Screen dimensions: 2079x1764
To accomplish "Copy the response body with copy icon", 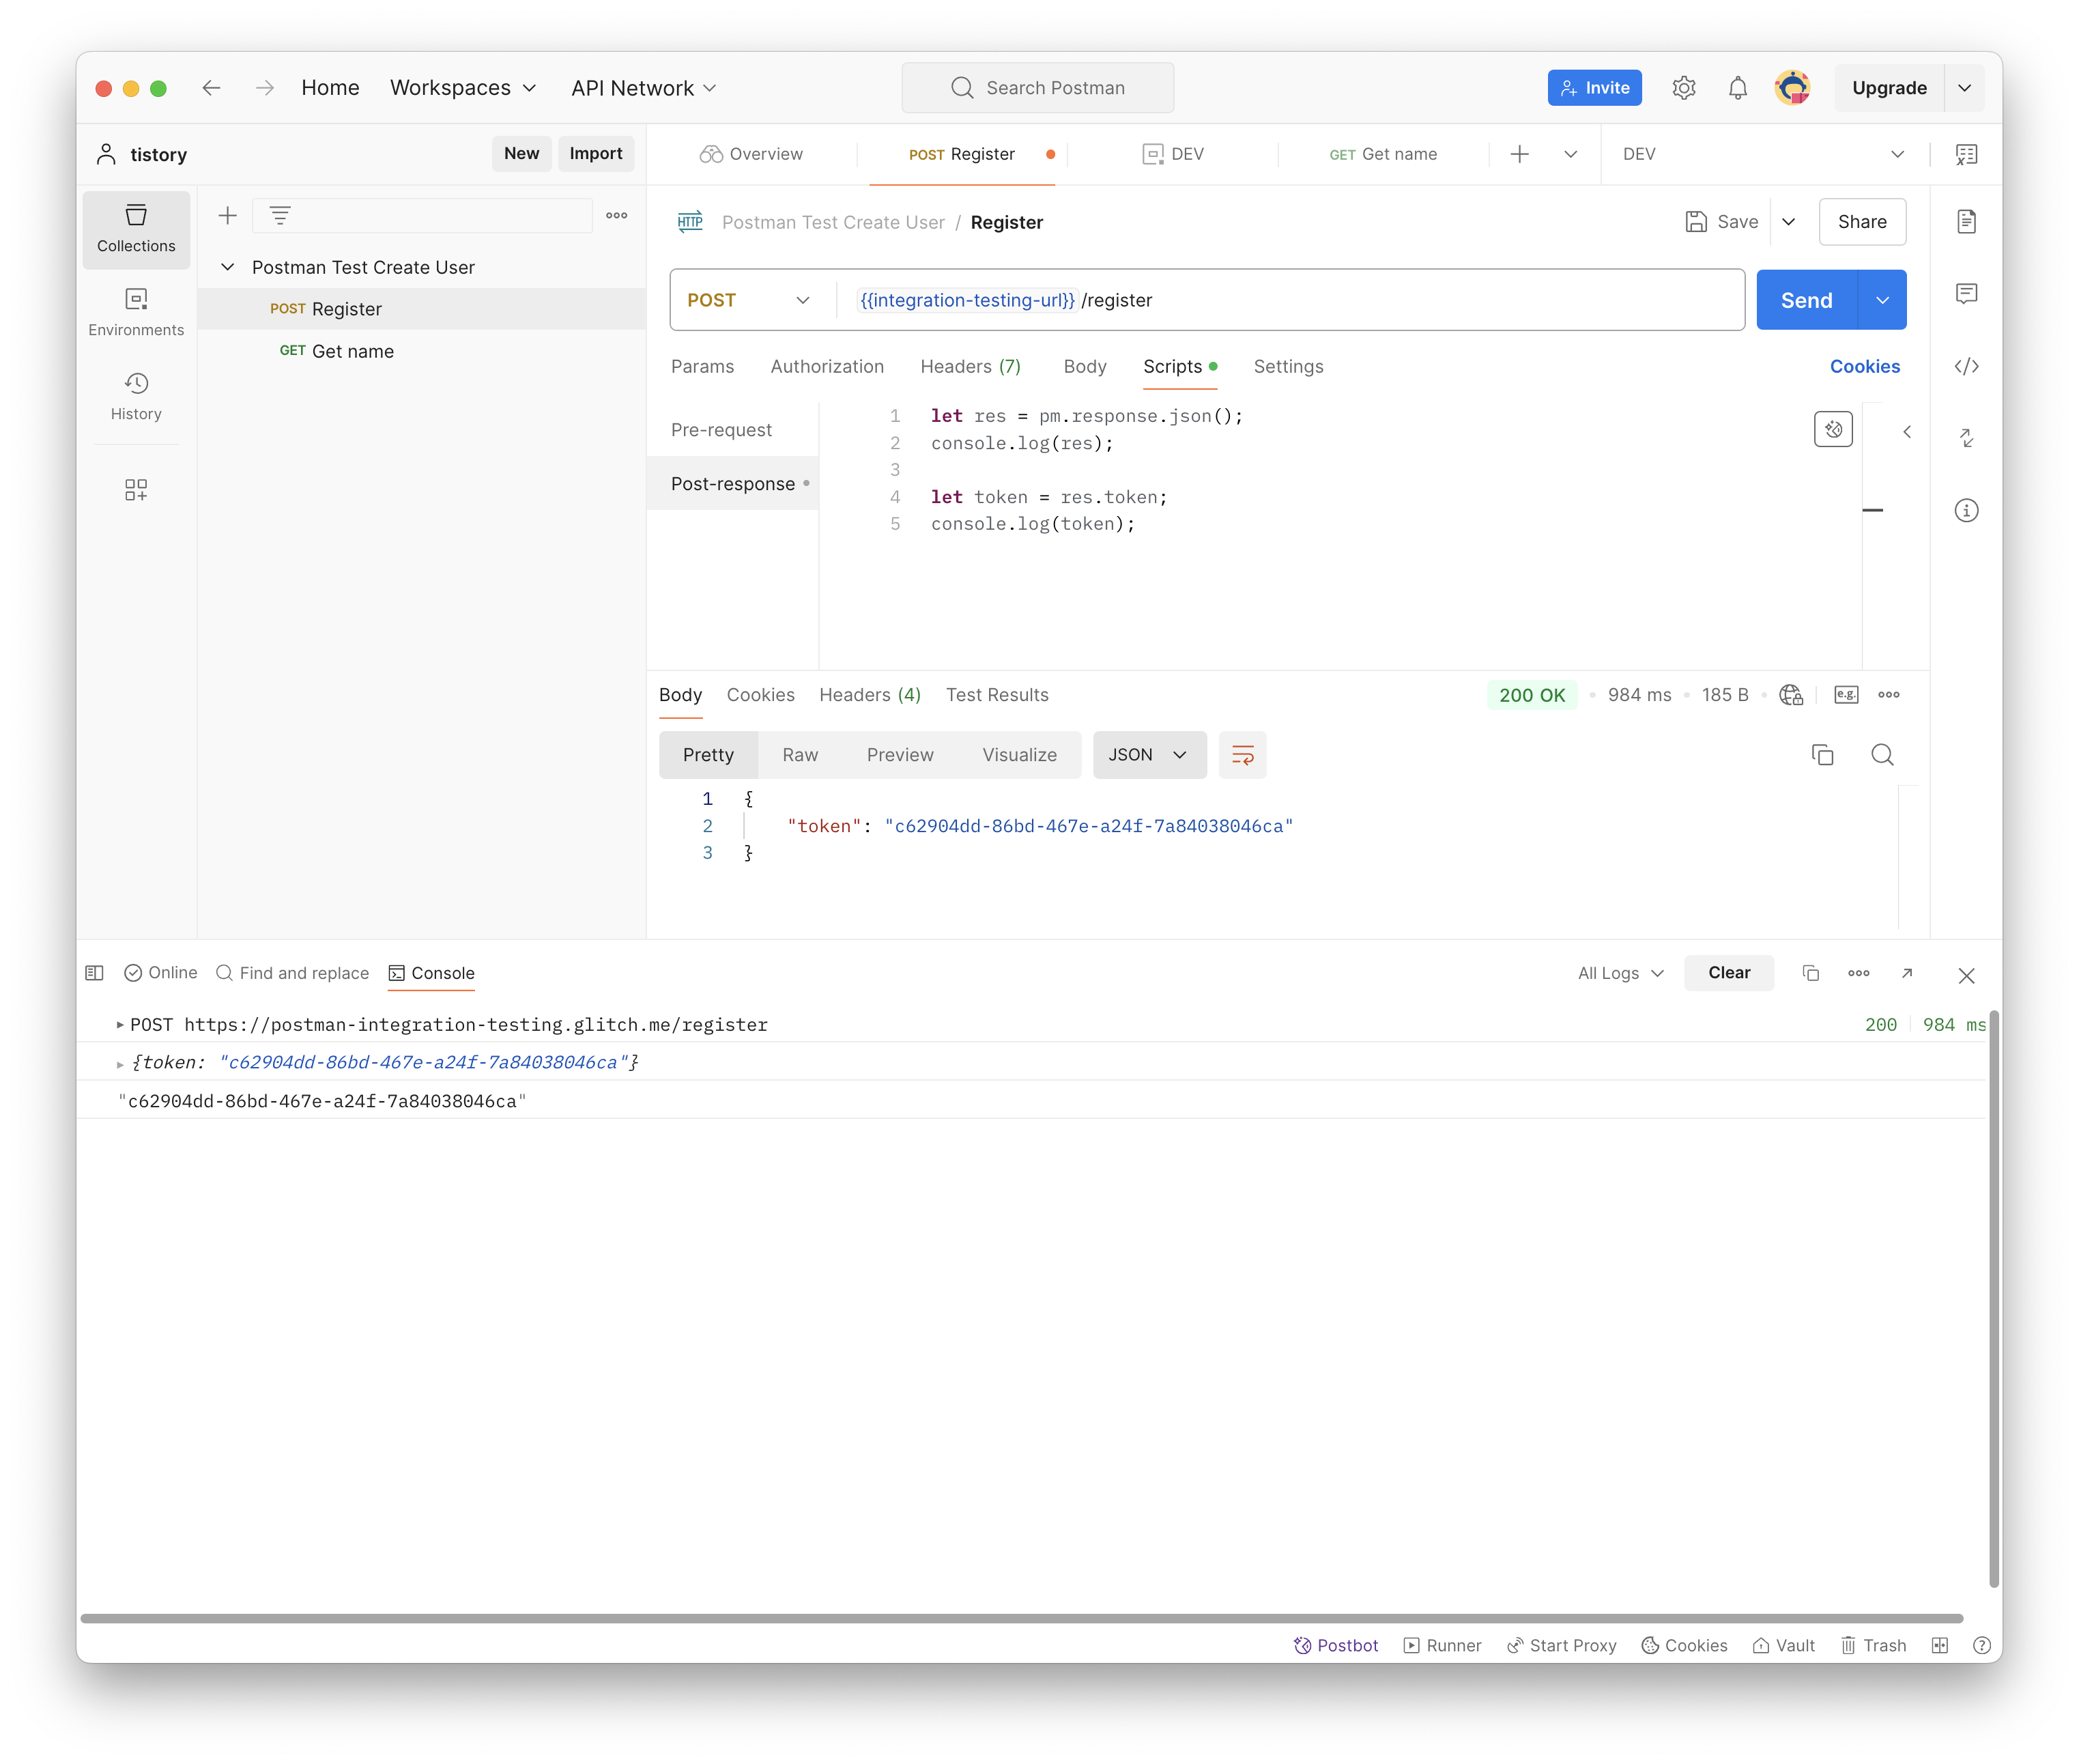I will pyautogui.click(x=1822, y=755).
